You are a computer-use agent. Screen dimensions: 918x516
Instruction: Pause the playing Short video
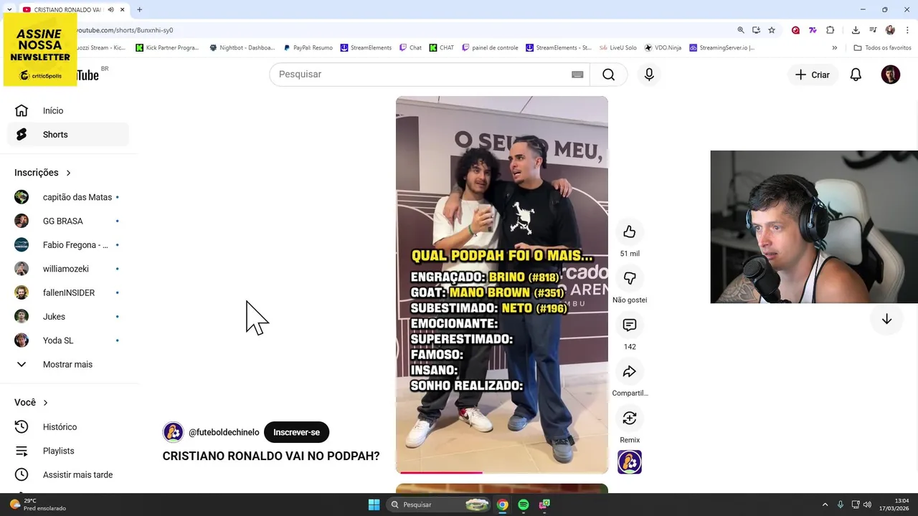tap(502, 285)
